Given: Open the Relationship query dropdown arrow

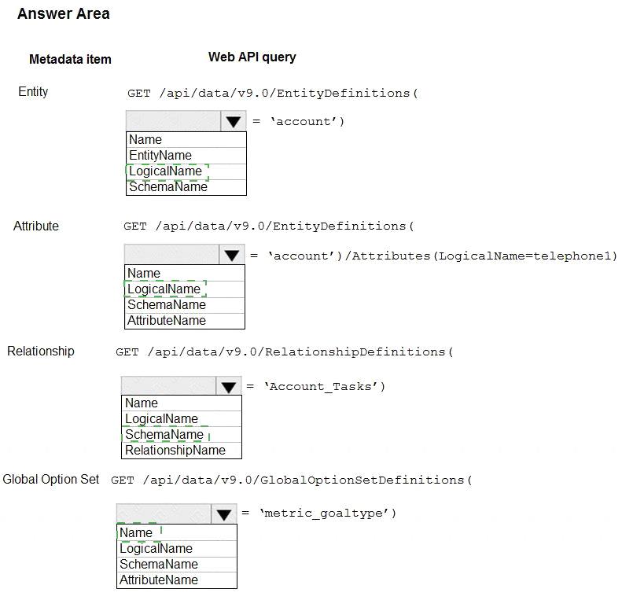Looking at the screenshot, I should coord(229,386).
